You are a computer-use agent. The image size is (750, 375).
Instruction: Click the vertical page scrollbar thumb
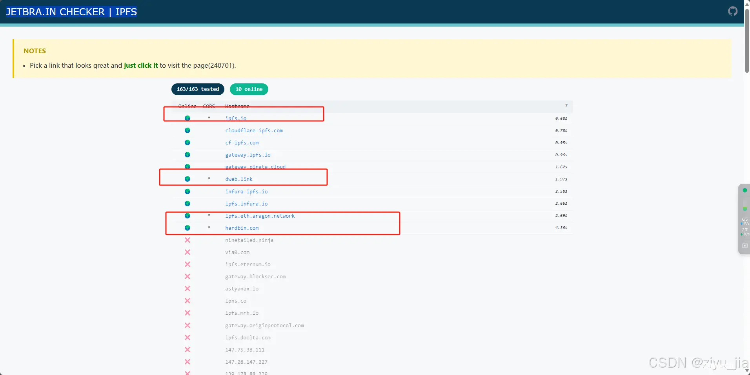pos(747,41)
